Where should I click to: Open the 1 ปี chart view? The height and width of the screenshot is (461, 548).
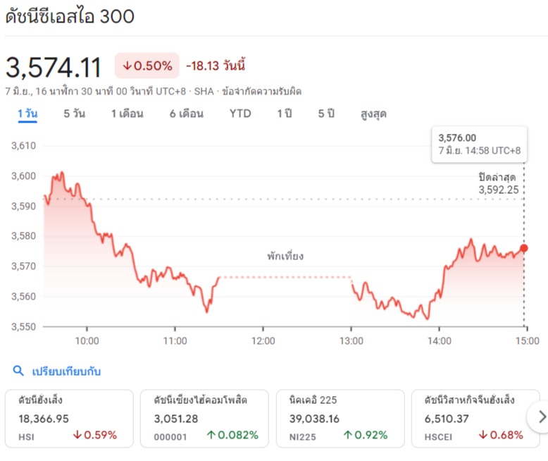pyautogui.click(x=284, y=113)
